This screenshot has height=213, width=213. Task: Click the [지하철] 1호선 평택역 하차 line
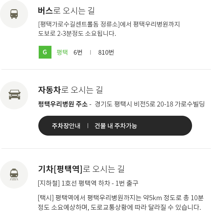[x=88, y=183]
